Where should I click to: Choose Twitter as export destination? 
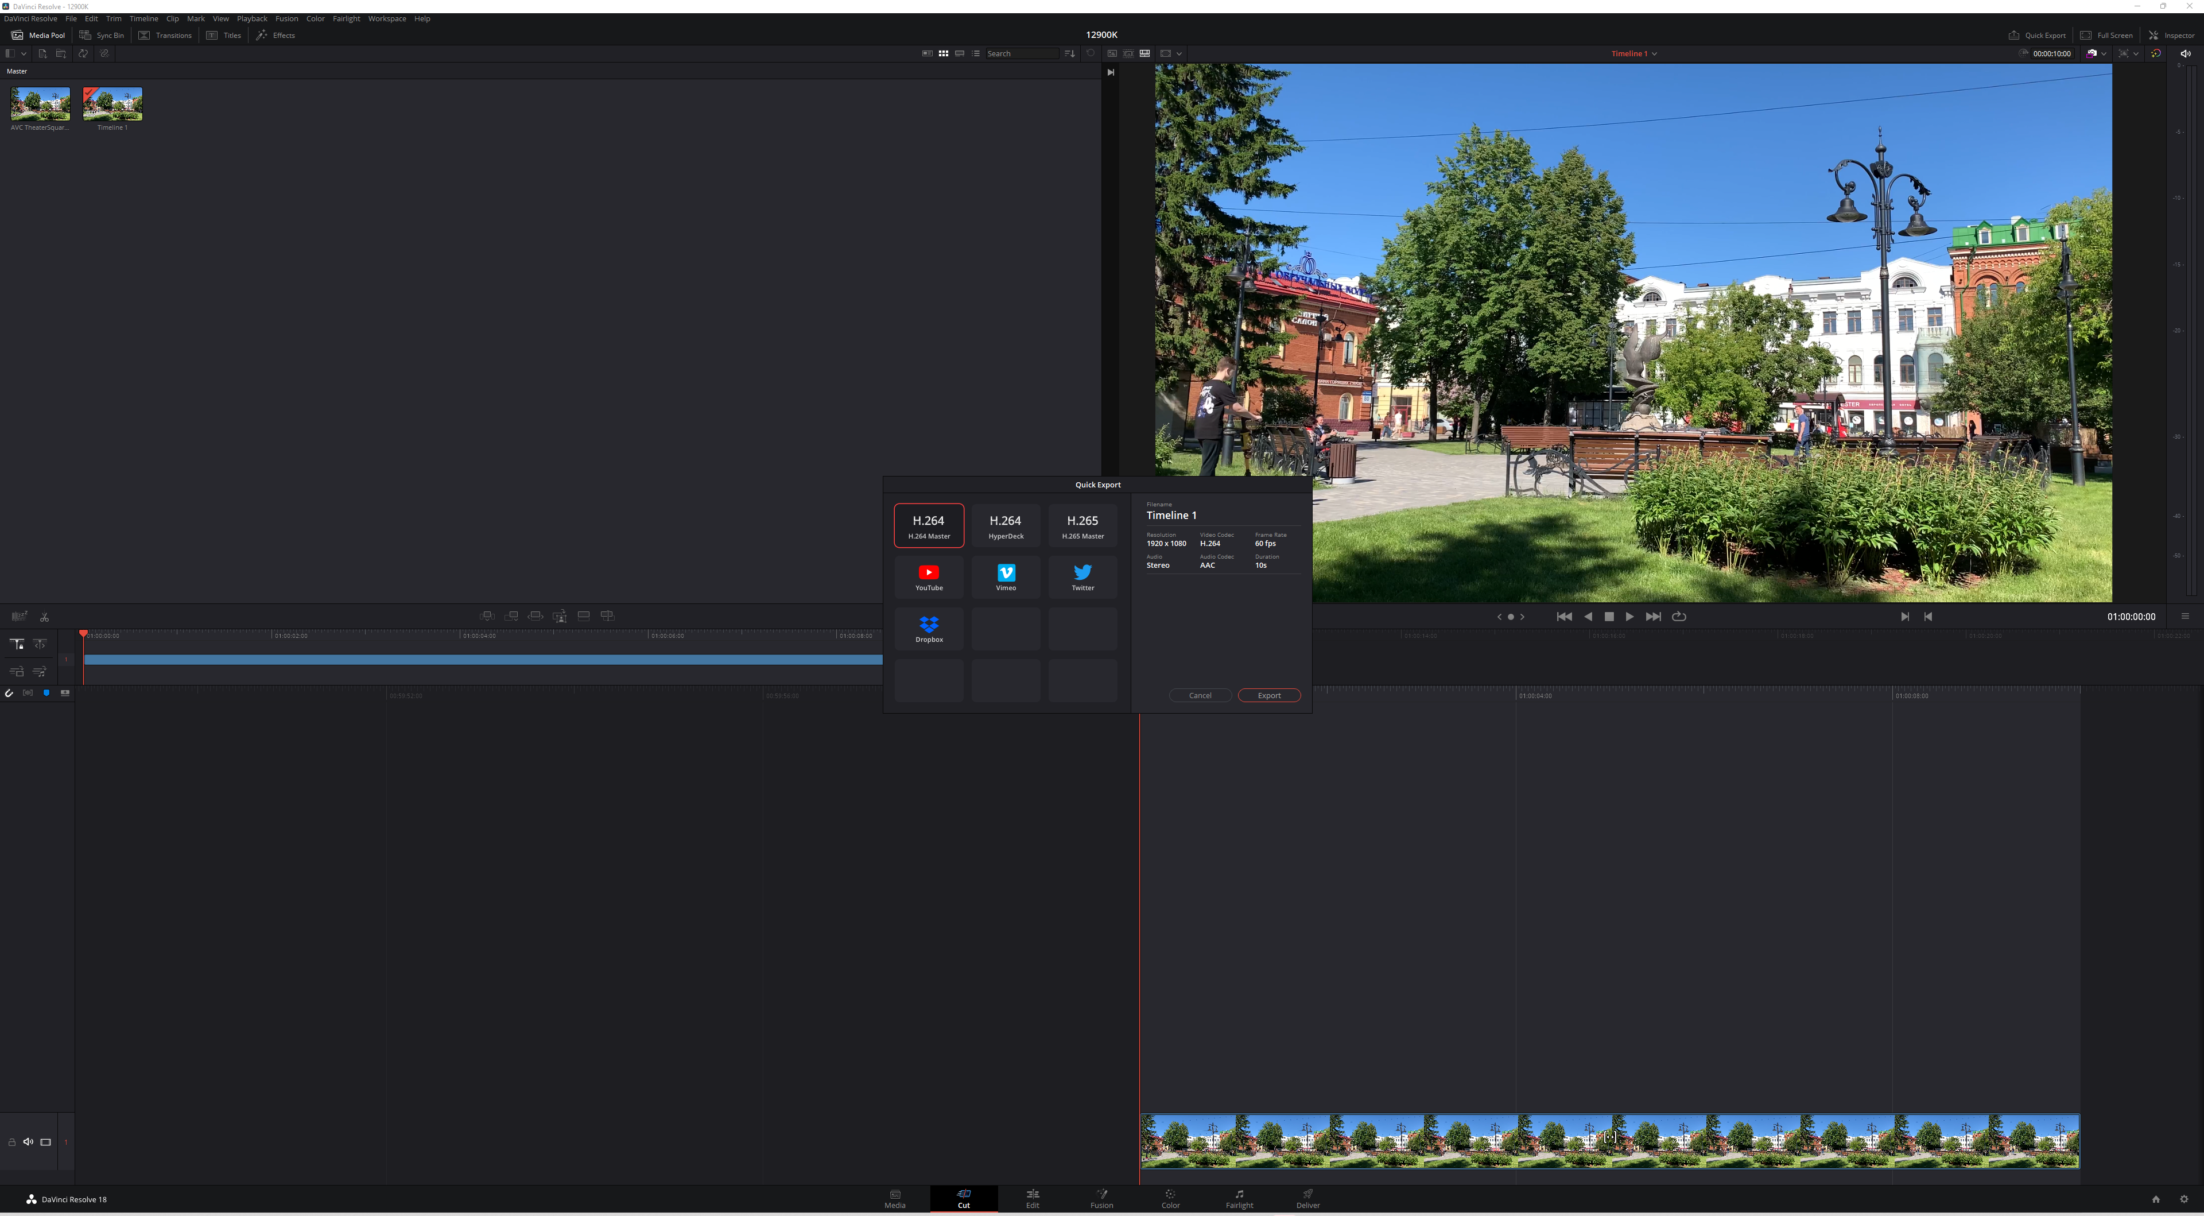1082,578
